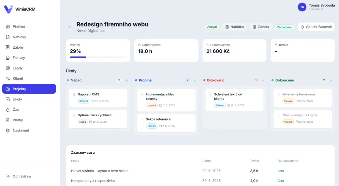Open the Nabídka button
This screenshot has height=186, width=339.
234,27
